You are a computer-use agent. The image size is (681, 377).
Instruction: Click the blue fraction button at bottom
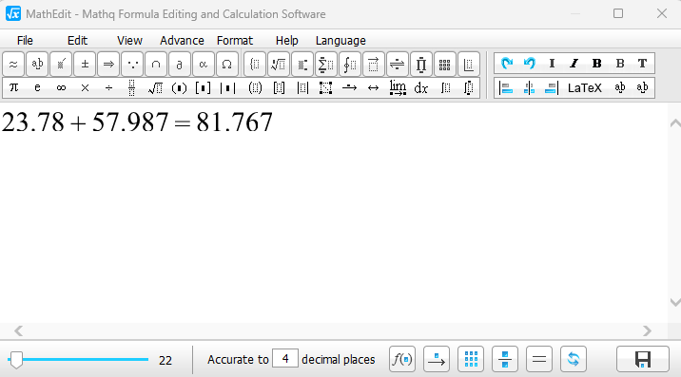505,359
